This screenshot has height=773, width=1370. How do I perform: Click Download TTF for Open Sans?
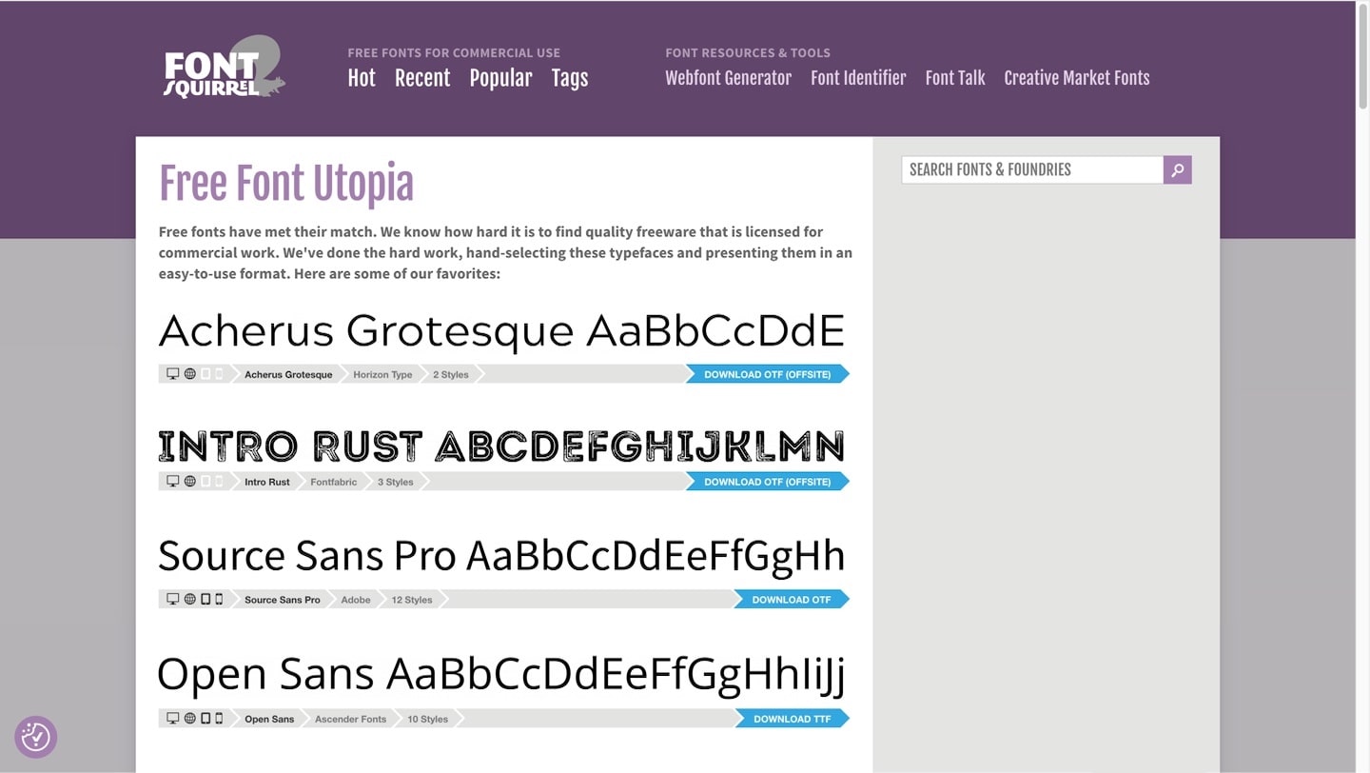793,719
